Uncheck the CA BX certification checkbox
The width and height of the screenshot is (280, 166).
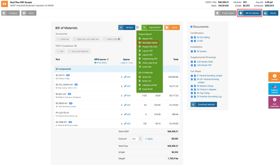point(192,41)
